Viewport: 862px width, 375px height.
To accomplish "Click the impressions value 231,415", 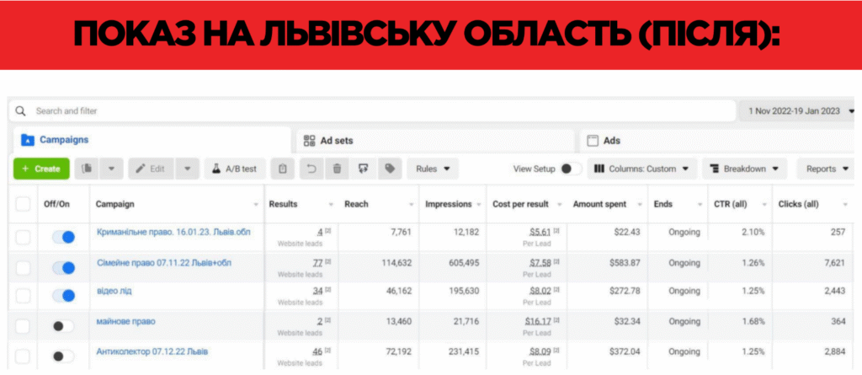I will pos(464,351).
